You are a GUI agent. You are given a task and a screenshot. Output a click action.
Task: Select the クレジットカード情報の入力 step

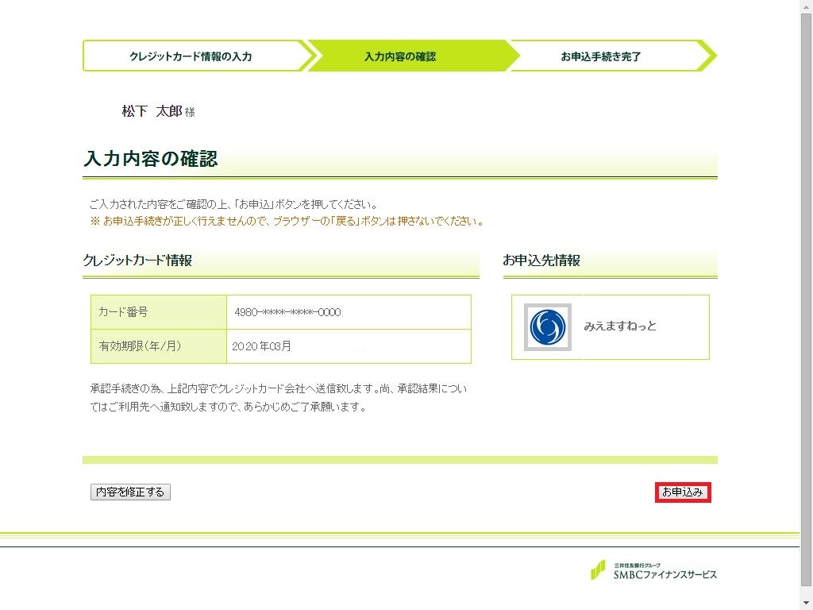coord(191,56)
